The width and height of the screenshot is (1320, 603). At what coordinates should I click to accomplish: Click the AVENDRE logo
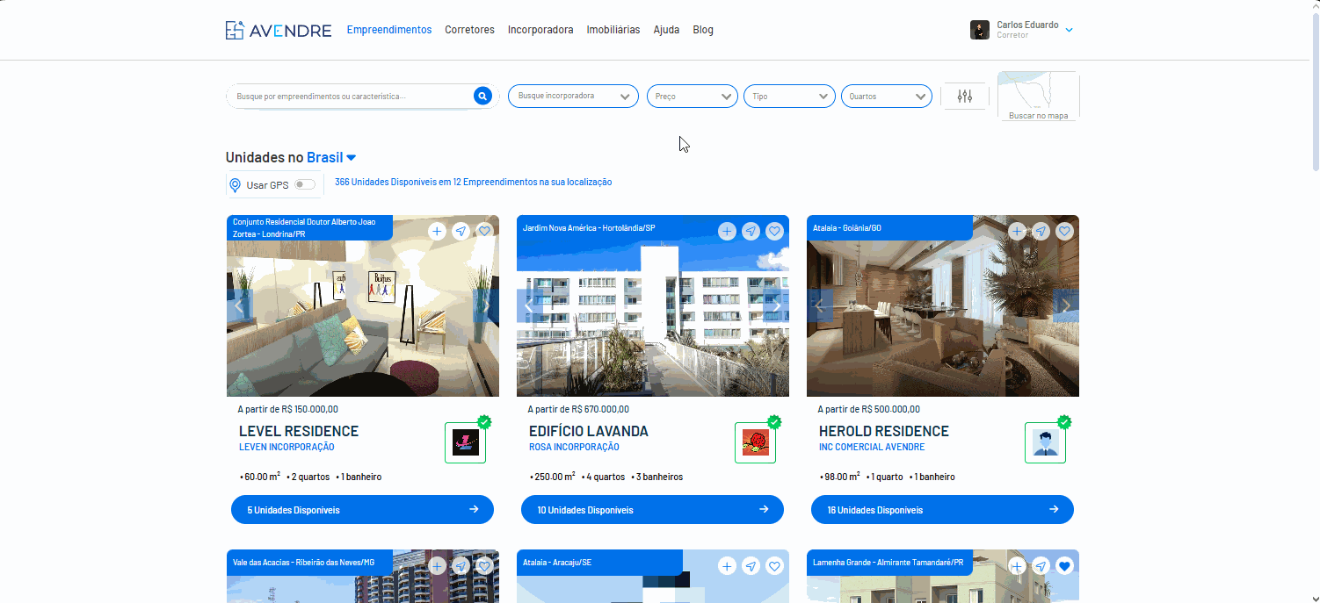tap(279, 30)
